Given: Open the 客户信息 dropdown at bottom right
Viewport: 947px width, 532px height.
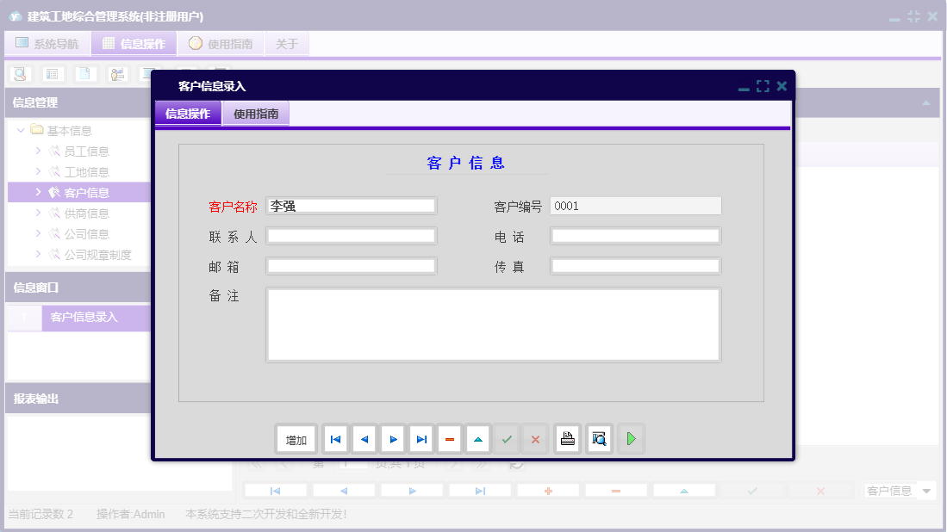Looking at the screenshot, I should [x=899, y=490].
